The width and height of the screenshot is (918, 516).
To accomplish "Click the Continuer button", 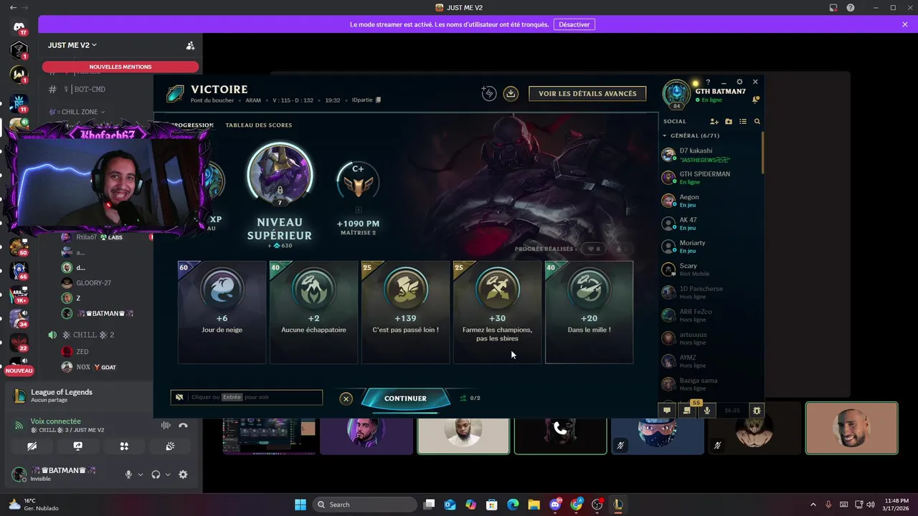I will click(405, 398).
